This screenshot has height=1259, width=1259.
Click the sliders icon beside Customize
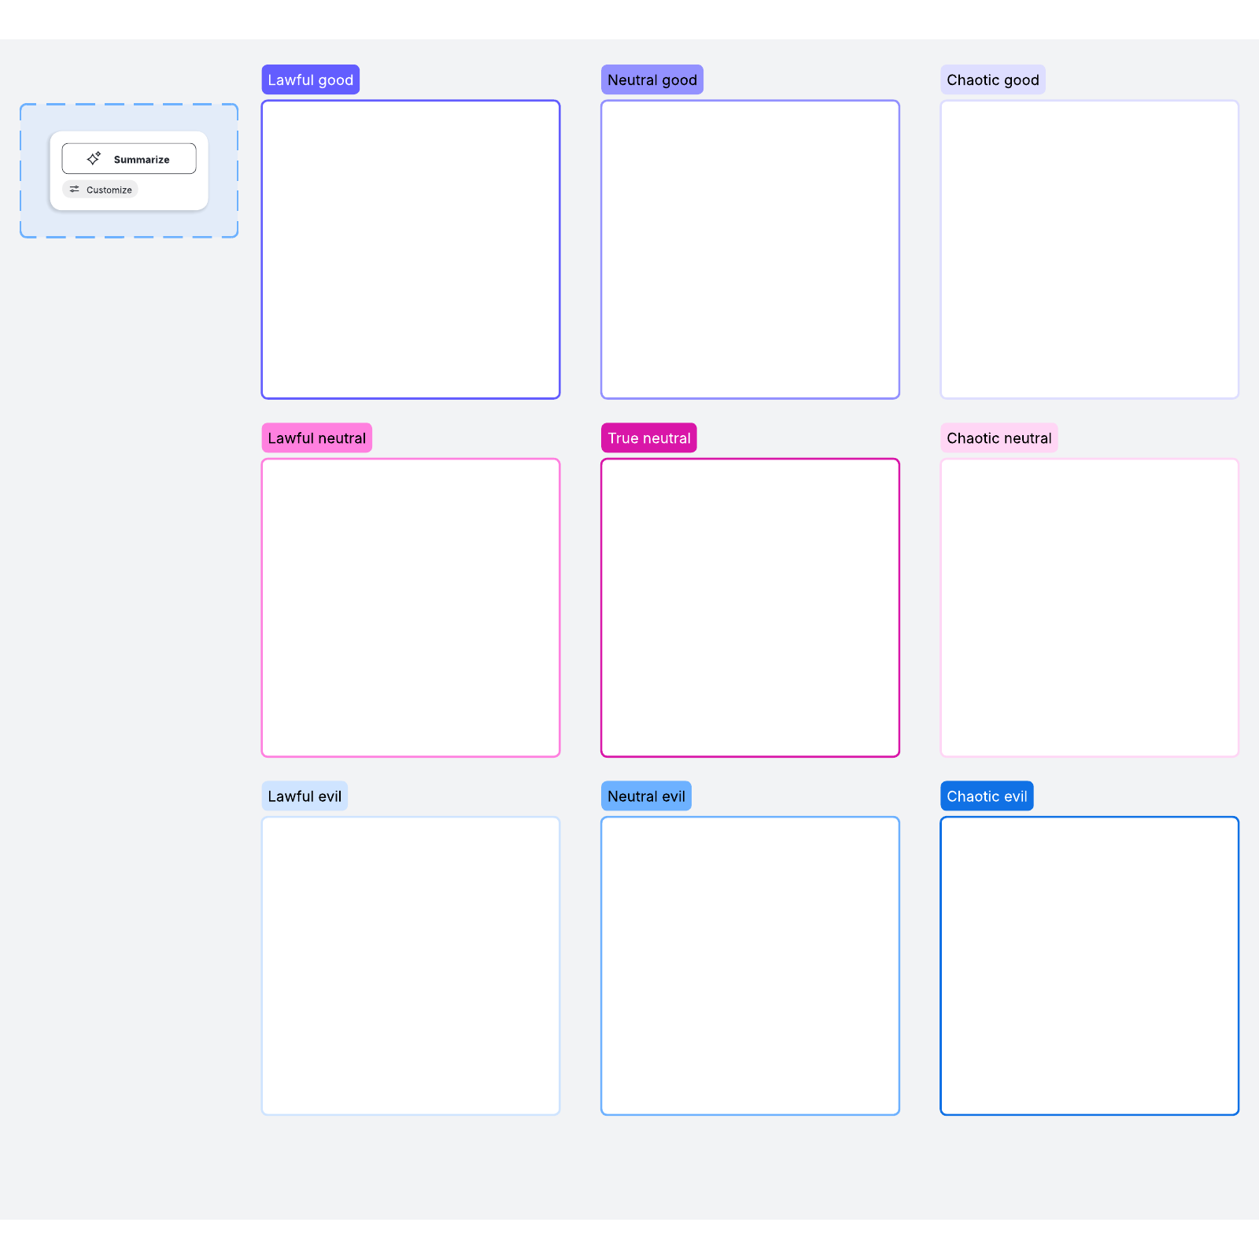[75, 190]
